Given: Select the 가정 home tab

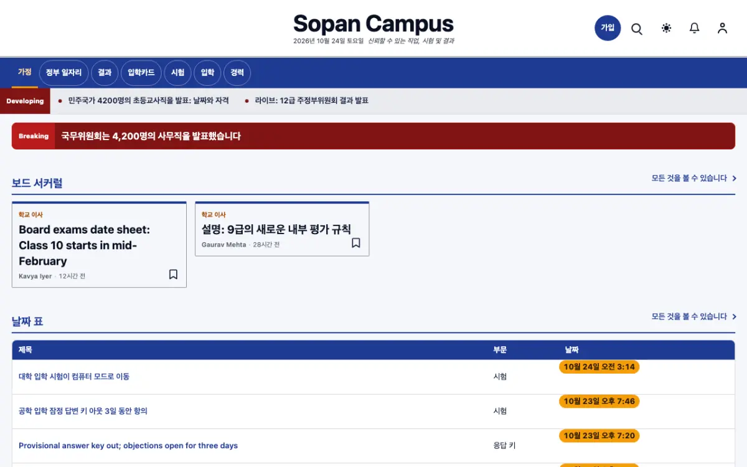Looking at the screenshot, I should [x=24, y=72].
